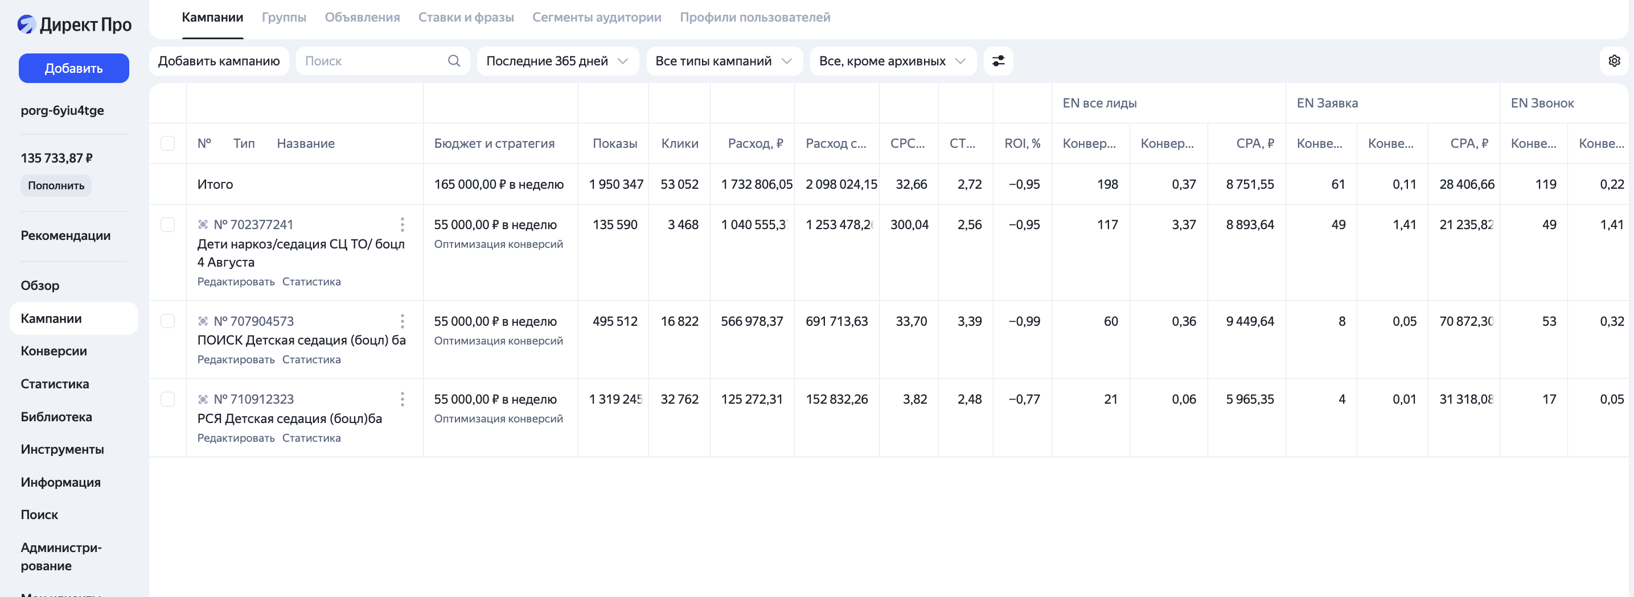Viewport: 1634px width, 597px height.
Task: Click Редактировать under РСЯ Детская седация
Action: [x=235, y=438]
